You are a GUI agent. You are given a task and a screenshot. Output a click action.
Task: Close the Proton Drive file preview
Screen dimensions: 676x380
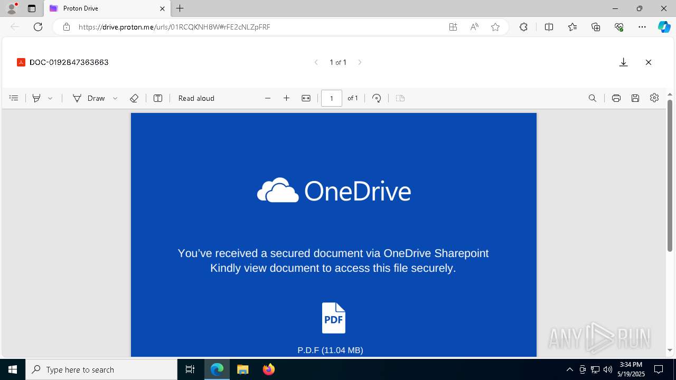point(649,62)
